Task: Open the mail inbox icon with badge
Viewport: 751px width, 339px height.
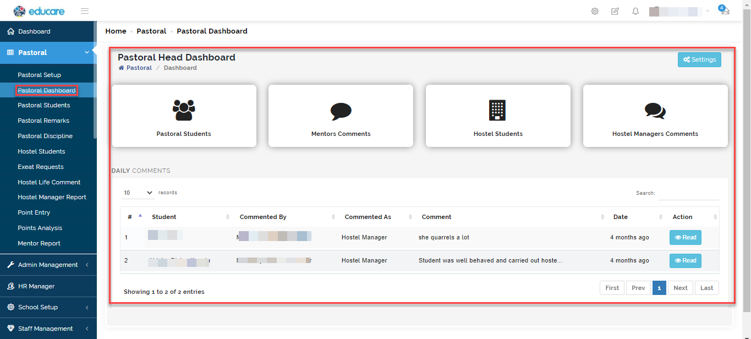Action: click(x=725, y=10)
